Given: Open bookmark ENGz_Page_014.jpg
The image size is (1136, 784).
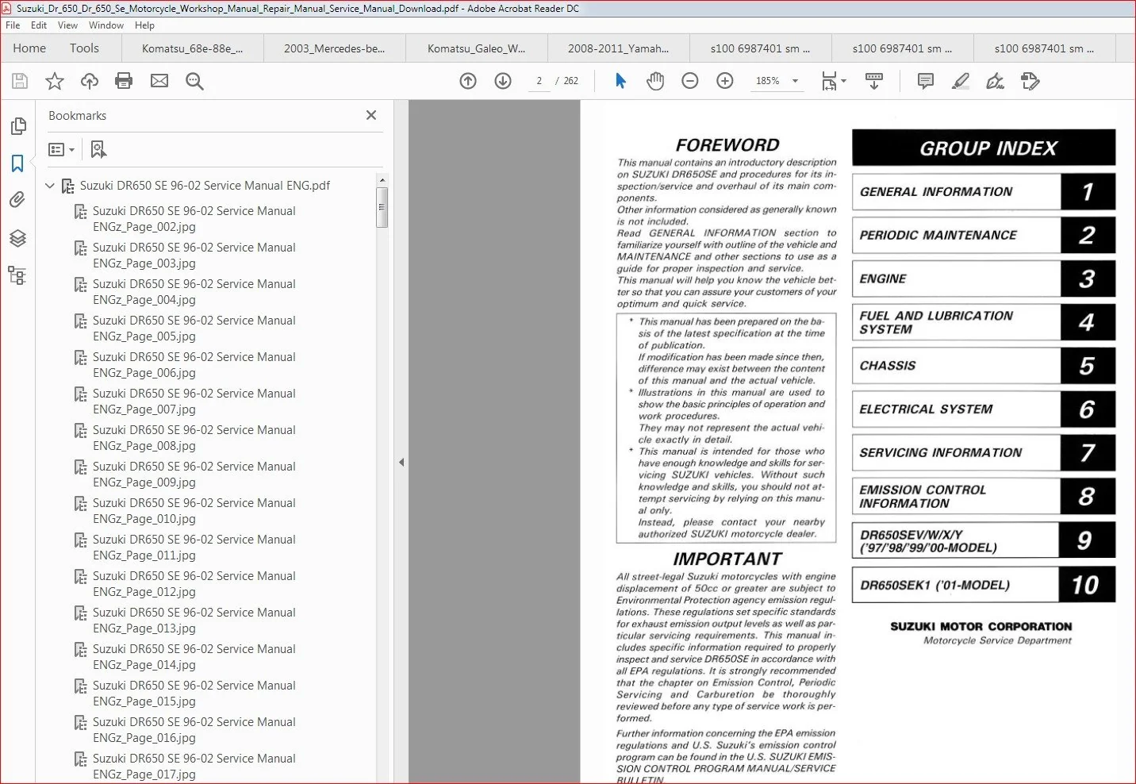Looking at the screenshot, I should [x=194, y=657].
